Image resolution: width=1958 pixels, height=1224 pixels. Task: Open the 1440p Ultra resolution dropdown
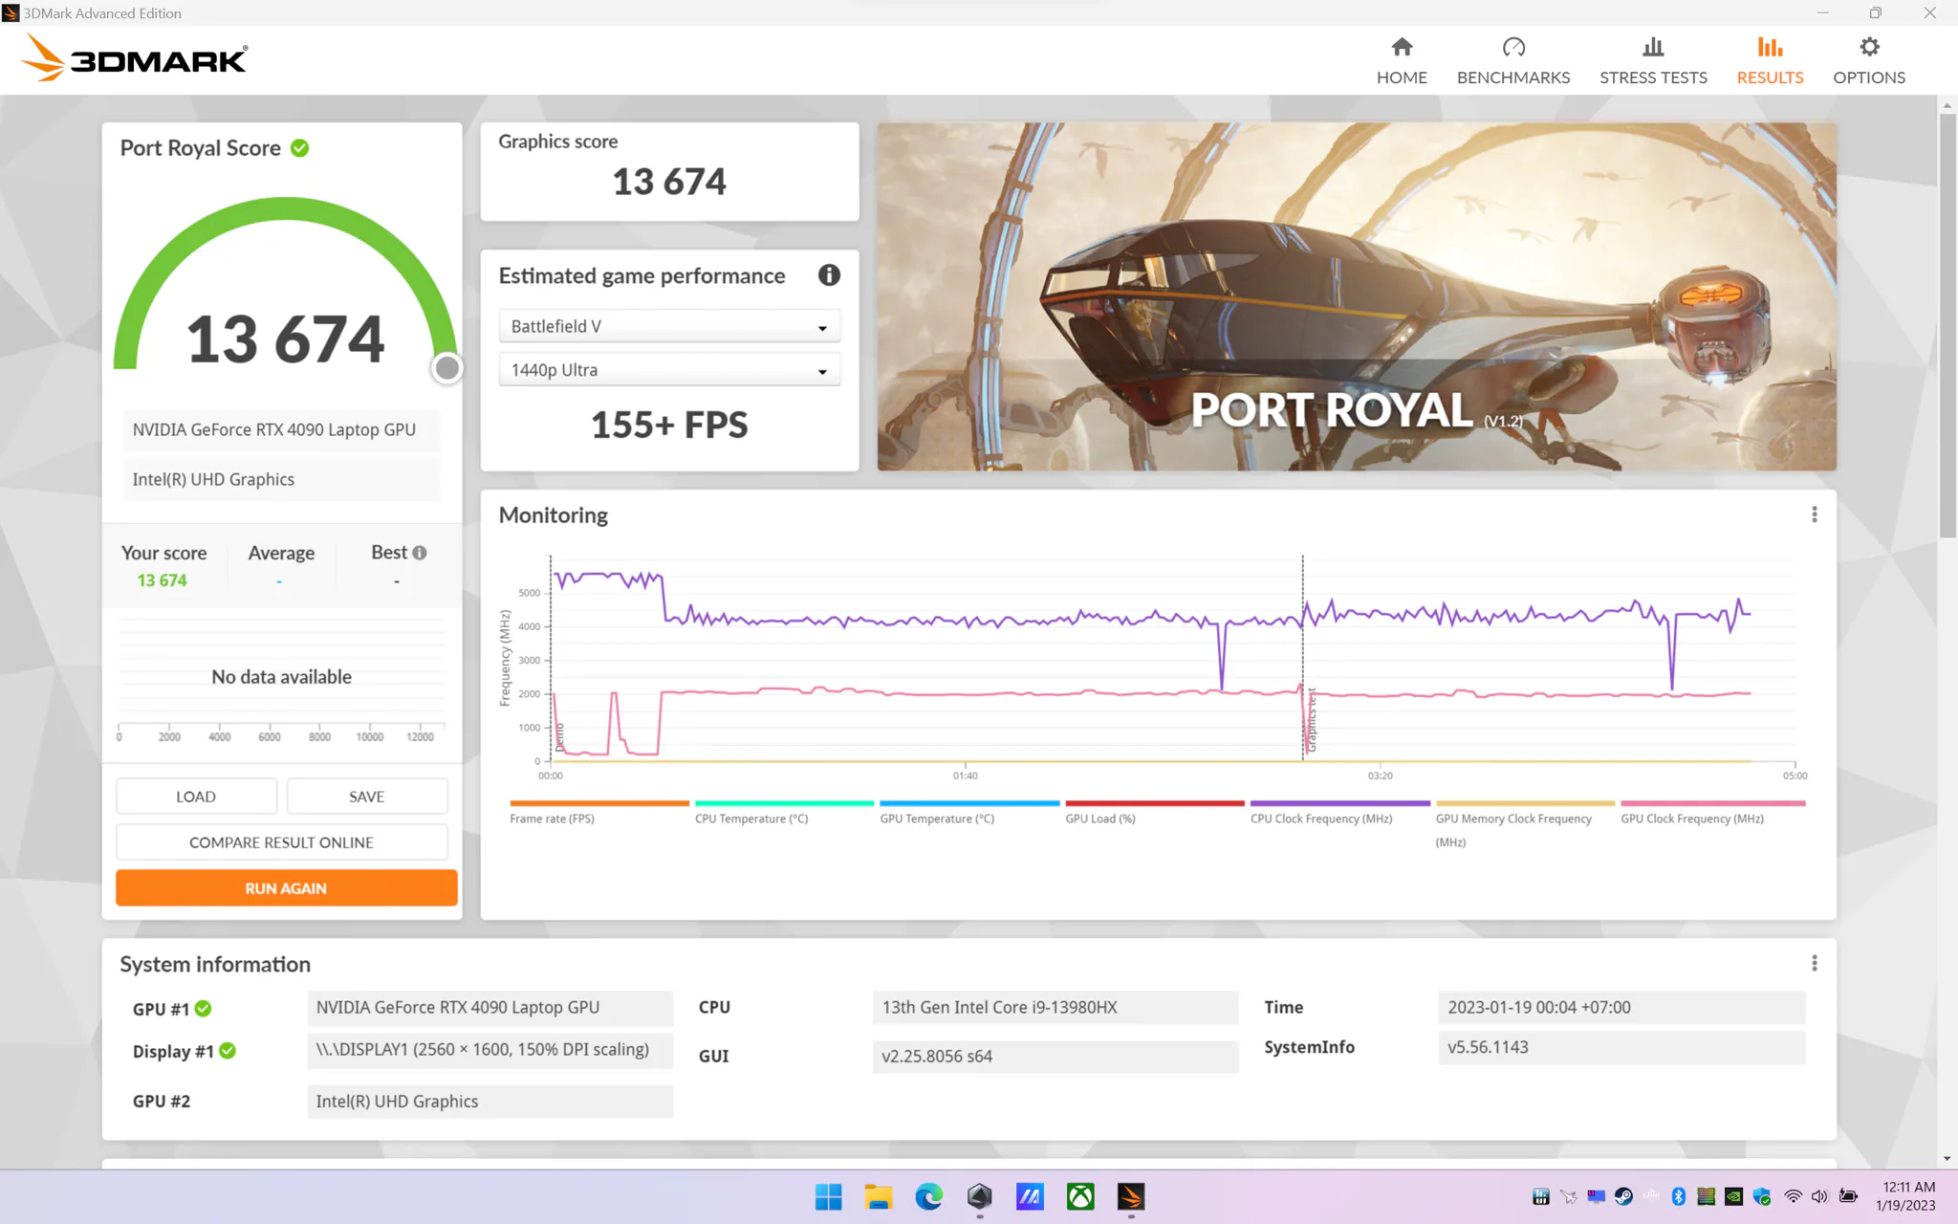click(x=669, y=370)
